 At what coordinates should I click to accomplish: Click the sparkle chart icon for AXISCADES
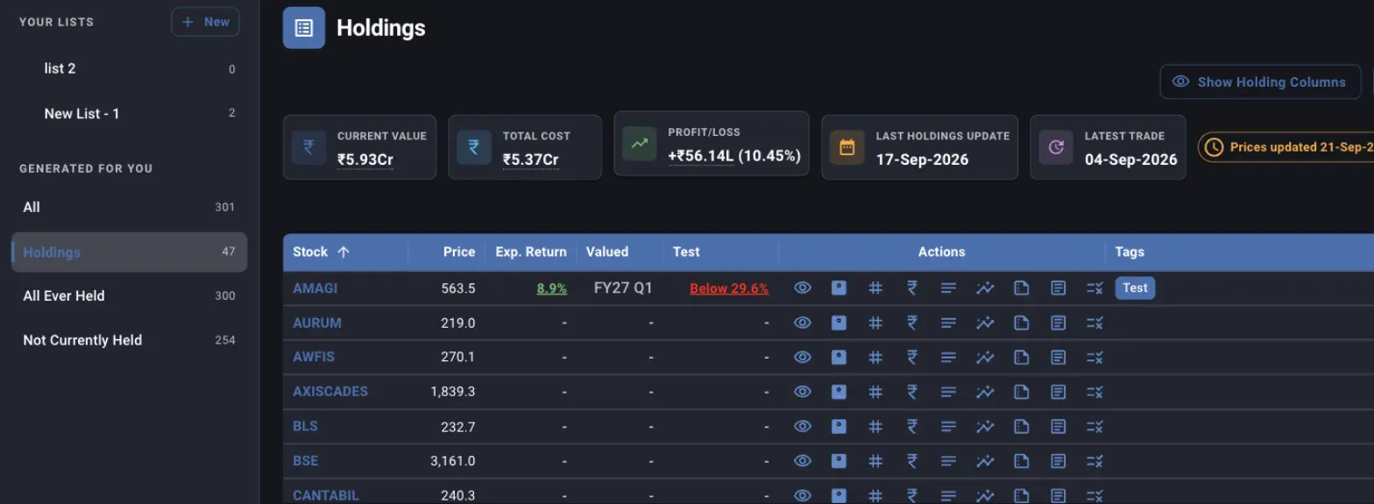[985, 392]
